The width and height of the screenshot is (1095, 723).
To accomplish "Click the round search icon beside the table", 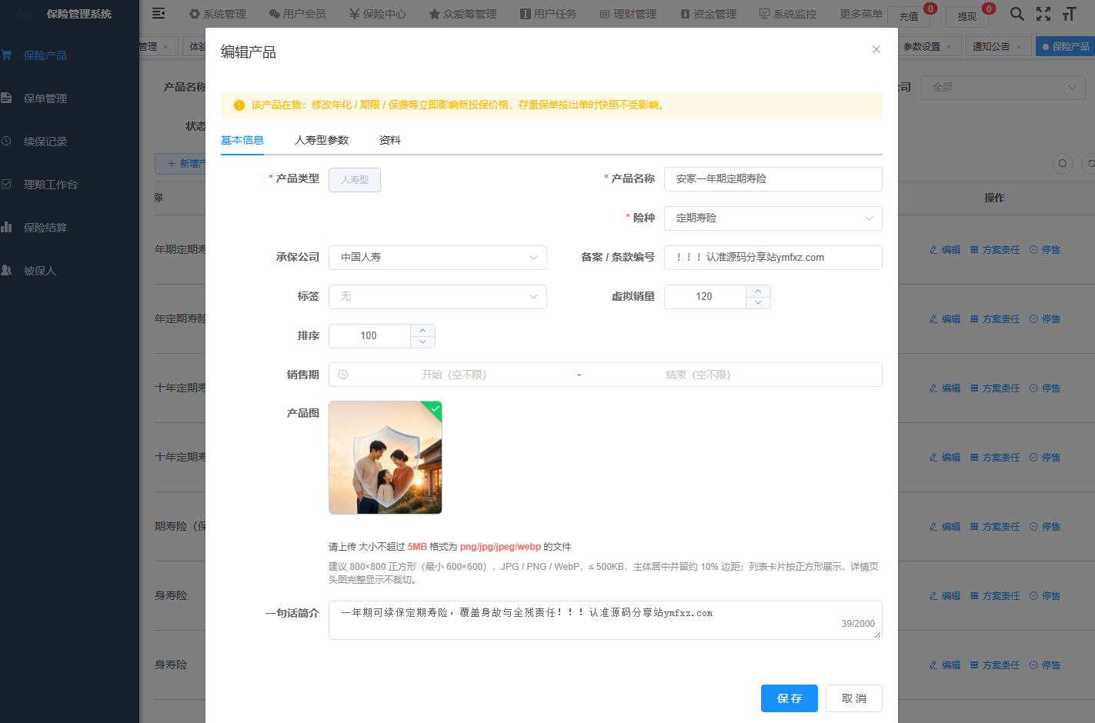I will tap(1063, 163).
